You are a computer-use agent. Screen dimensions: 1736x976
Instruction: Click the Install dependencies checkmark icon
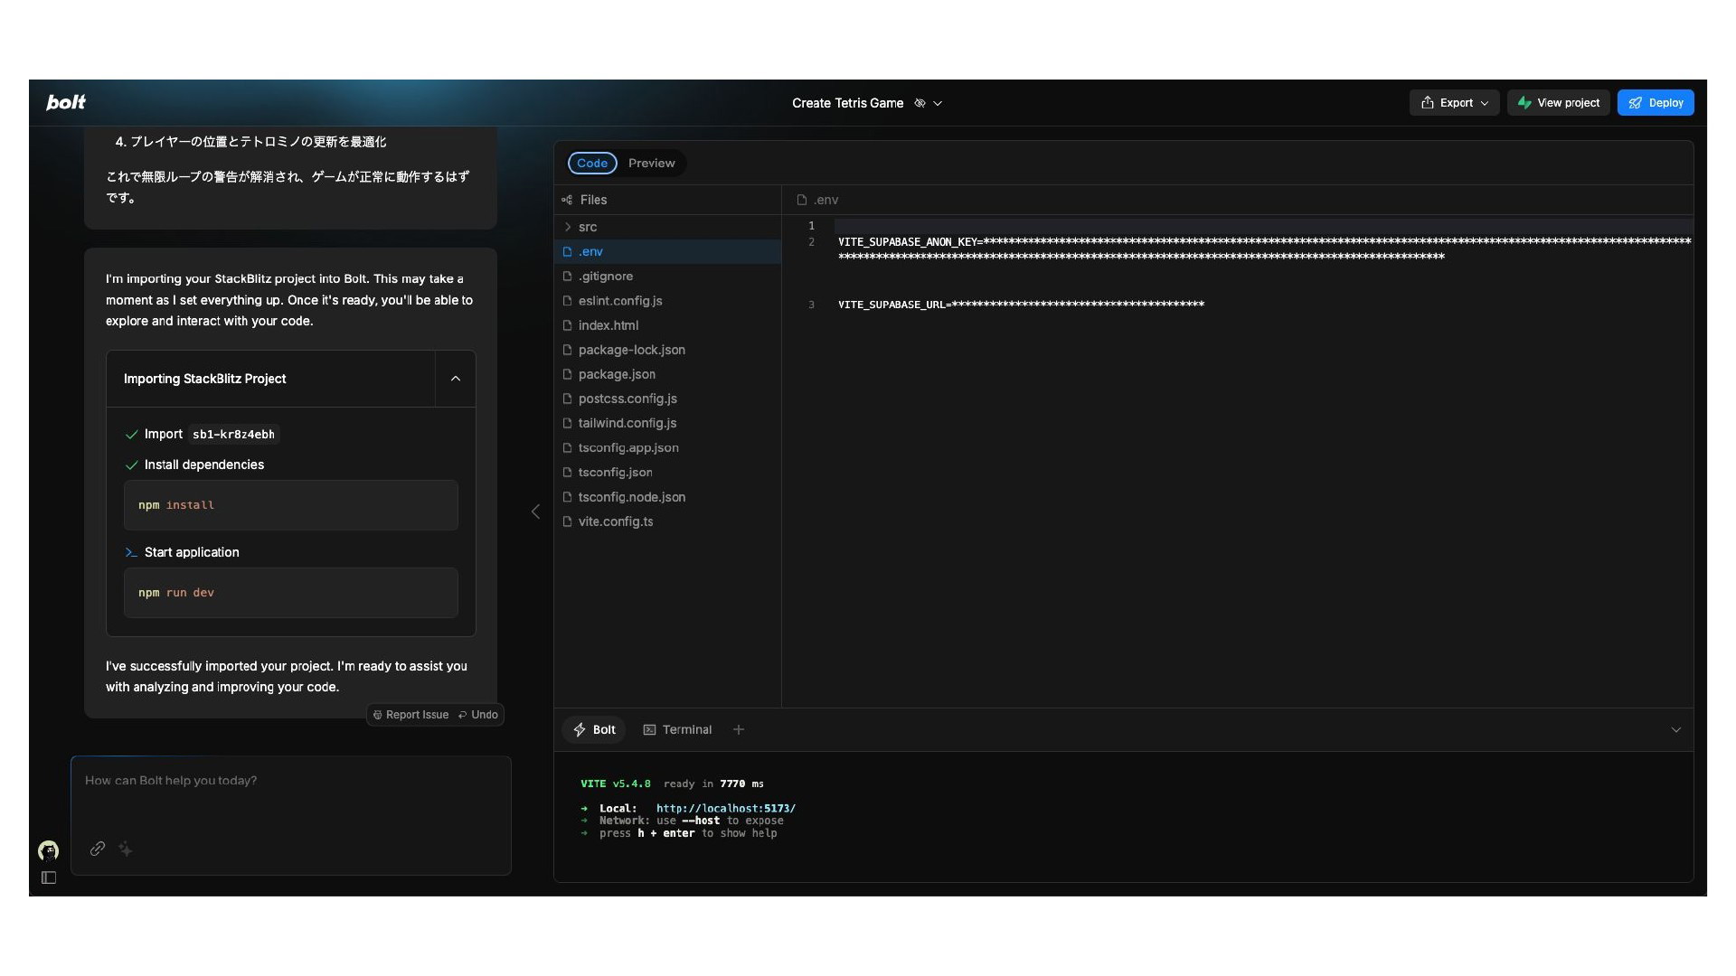tap(131, 465)
